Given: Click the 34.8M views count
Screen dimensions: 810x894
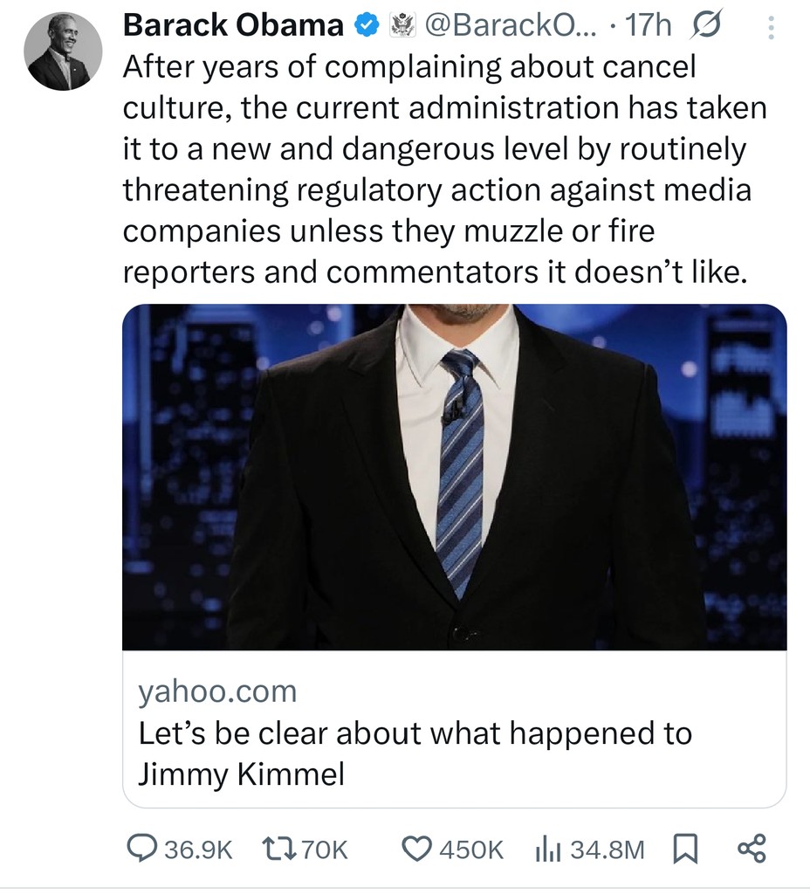Looking at the screenshot, I should tap(607, 849).
